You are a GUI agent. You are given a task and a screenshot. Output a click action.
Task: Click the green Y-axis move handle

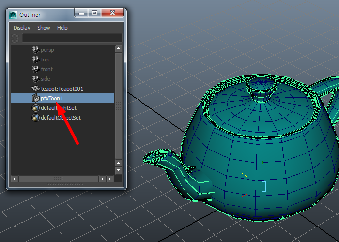pos(261,159)
